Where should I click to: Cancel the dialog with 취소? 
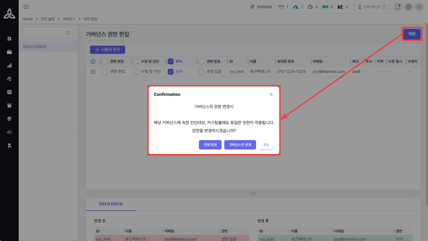pyautogui.click(x=266, y=145)
